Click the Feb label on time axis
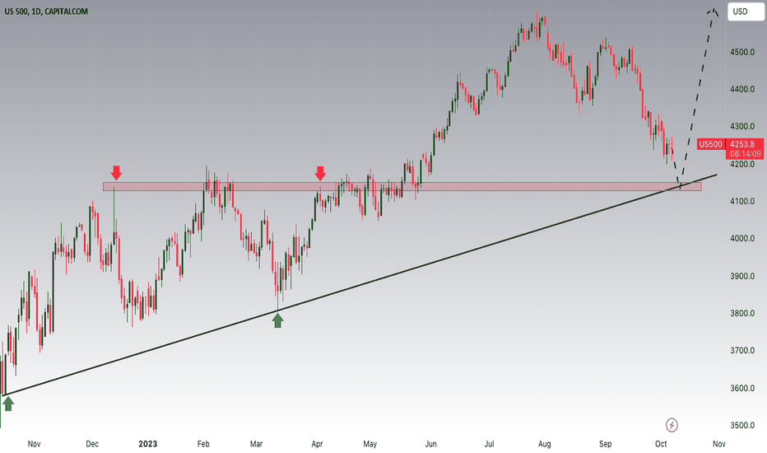Screen dimensions: 767x453 tap(203, 444)
